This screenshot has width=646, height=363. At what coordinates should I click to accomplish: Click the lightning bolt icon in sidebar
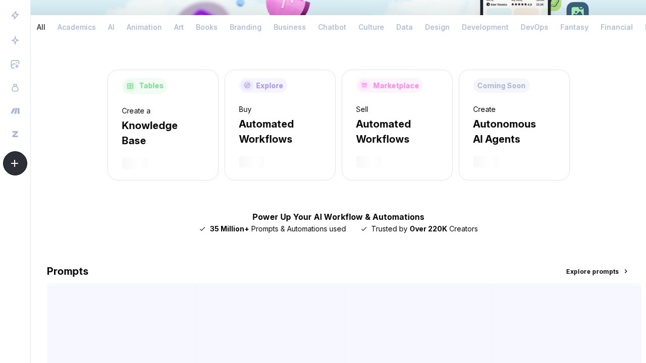click(15, 15)
